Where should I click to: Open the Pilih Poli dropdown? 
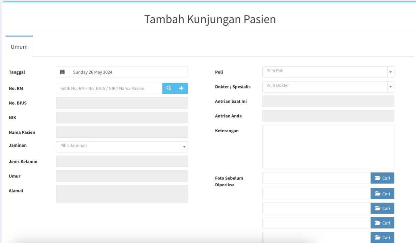pyautogui.click(x=328, y=72)
